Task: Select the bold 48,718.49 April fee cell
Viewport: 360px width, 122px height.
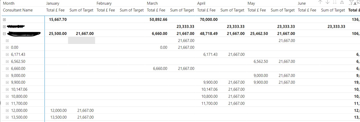Action: (209, 34)
